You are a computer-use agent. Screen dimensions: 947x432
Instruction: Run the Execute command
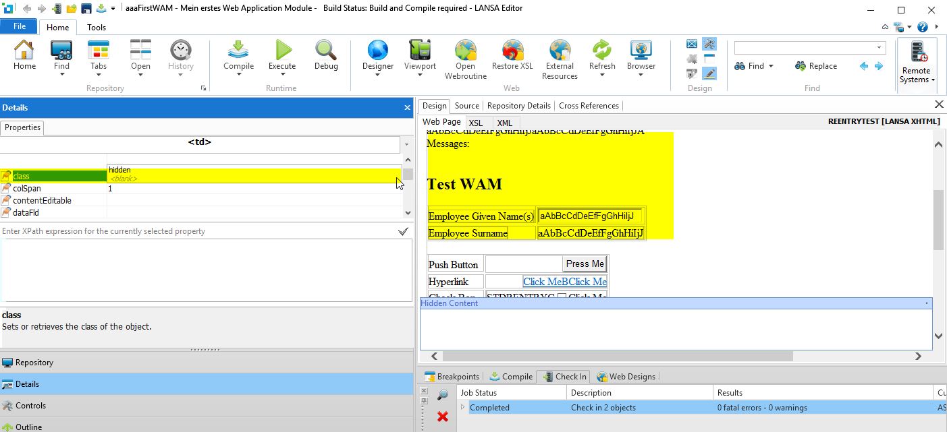[282, 51]
